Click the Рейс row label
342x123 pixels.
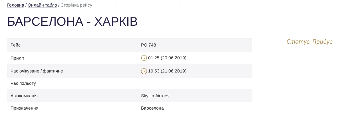click(x=15, y=45)
